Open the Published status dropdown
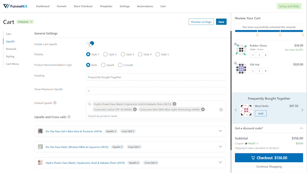 pos(25,22)
